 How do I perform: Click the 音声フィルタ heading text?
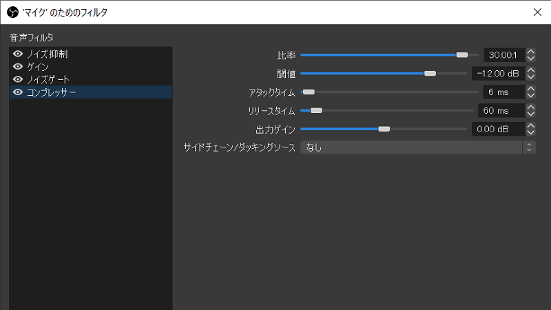[x=31, y=37]
